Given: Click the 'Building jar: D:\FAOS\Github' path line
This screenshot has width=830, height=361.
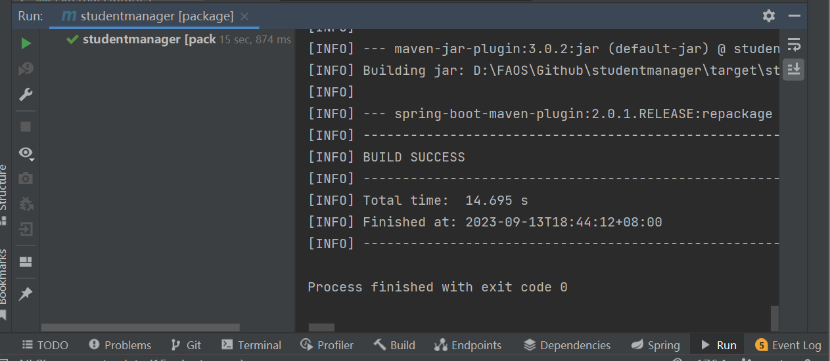Looking at the screenshot, I should (543, 70).
